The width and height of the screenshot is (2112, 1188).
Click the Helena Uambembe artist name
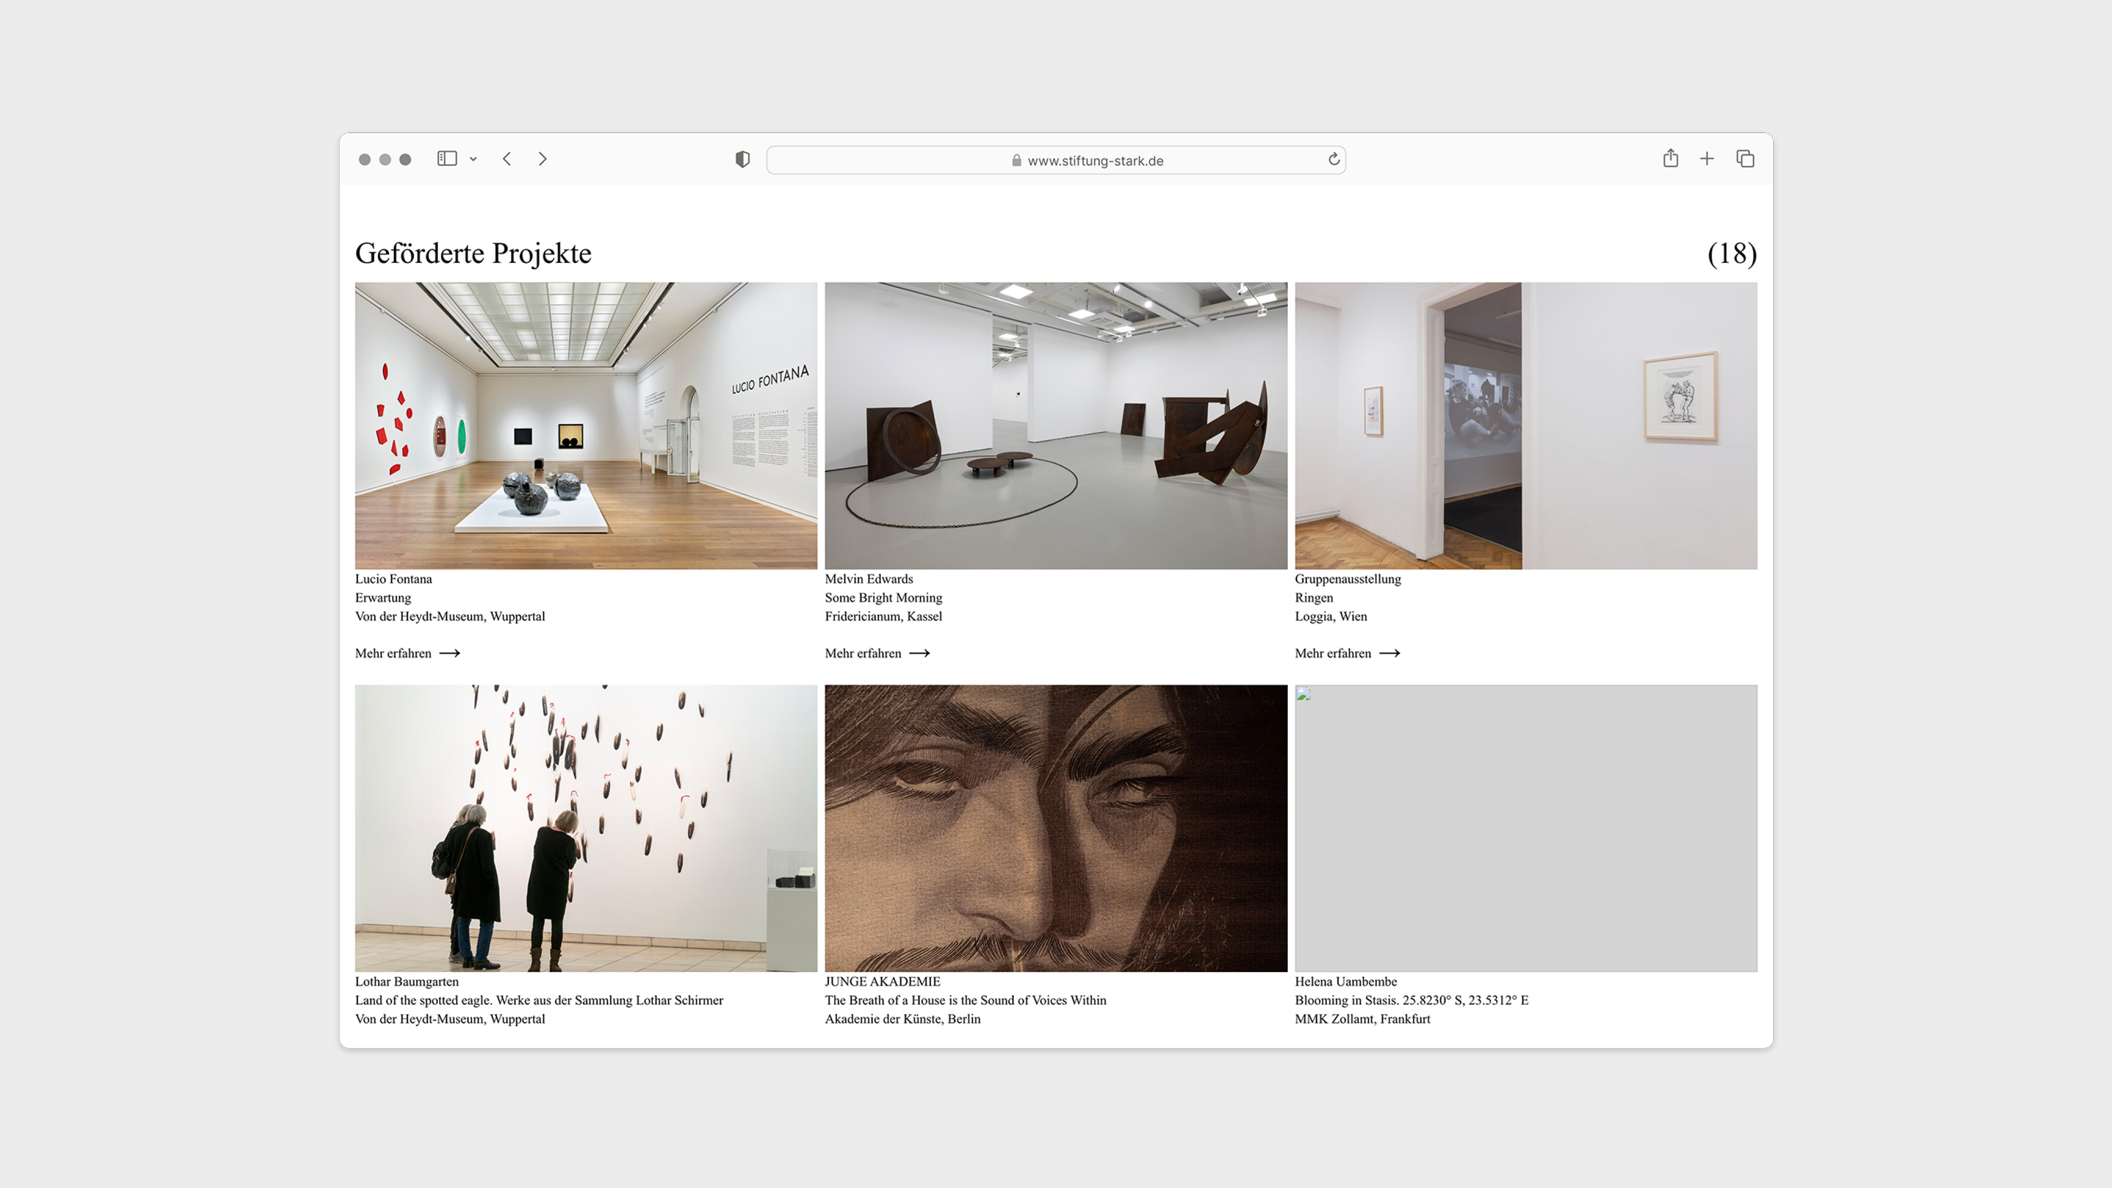(1346, 982)
